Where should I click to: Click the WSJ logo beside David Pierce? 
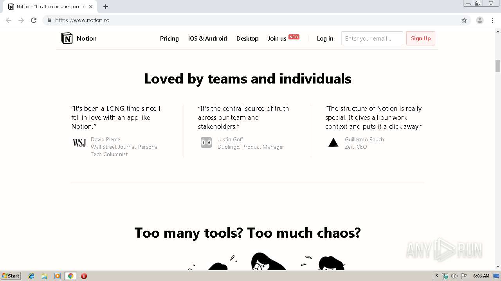tap(79, 143)
